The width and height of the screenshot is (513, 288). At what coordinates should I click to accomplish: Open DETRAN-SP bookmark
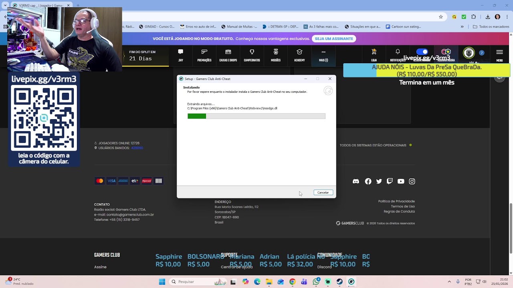pyautogui.click(x=280, y=27)
